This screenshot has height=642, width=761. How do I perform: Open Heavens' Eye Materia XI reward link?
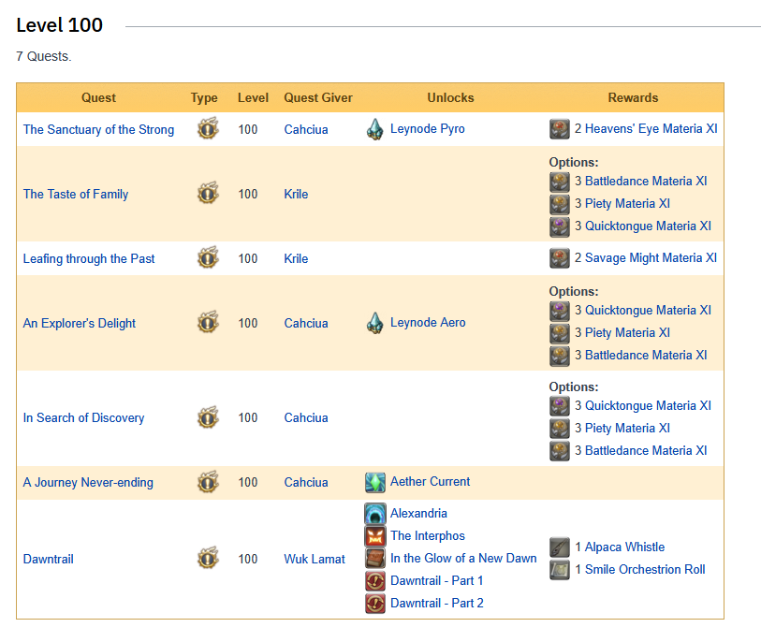click(651, 128)
